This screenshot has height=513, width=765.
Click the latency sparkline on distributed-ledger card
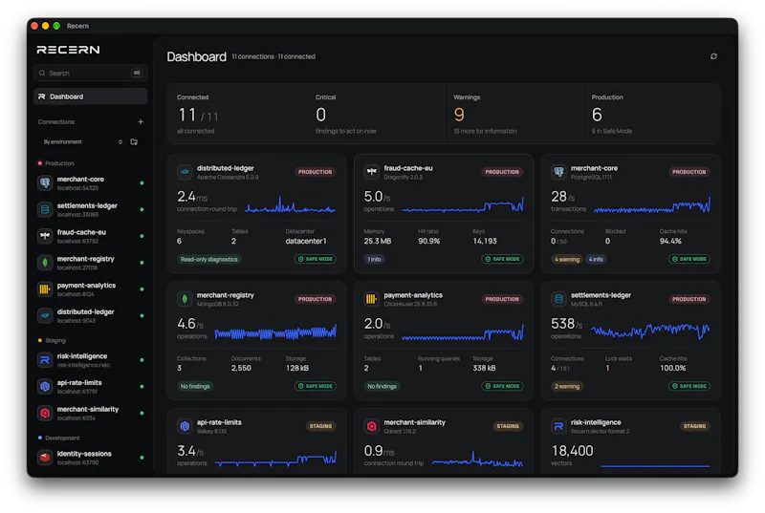pyautogui.click(x=291, y=205)
